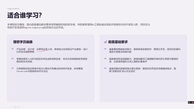Click the requirement 具备基础英语阅读能力
The image size is (194, 109).
[x=144, y=60]
